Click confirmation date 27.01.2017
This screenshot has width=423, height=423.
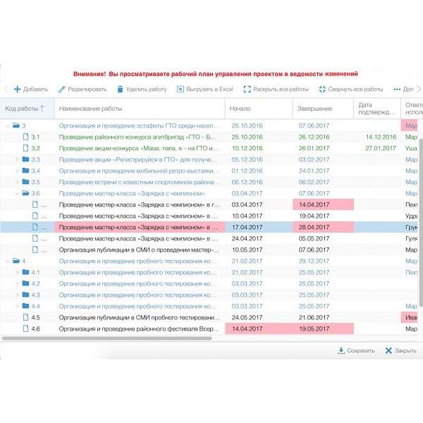(x=381, y=148)
